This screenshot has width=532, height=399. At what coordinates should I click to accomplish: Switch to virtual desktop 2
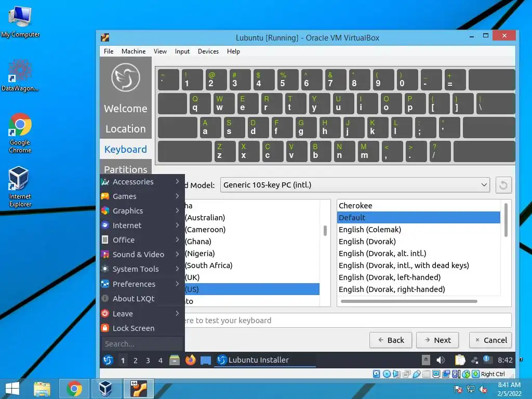(x=136, y=361)
